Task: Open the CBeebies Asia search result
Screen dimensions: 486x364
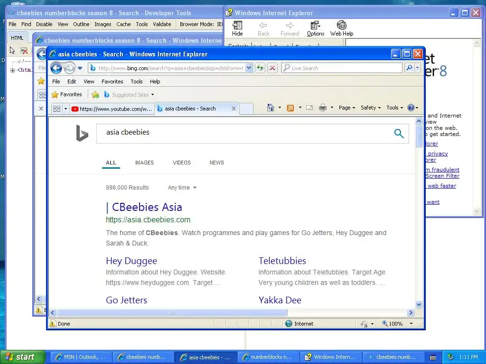Action: coord(144,207)
